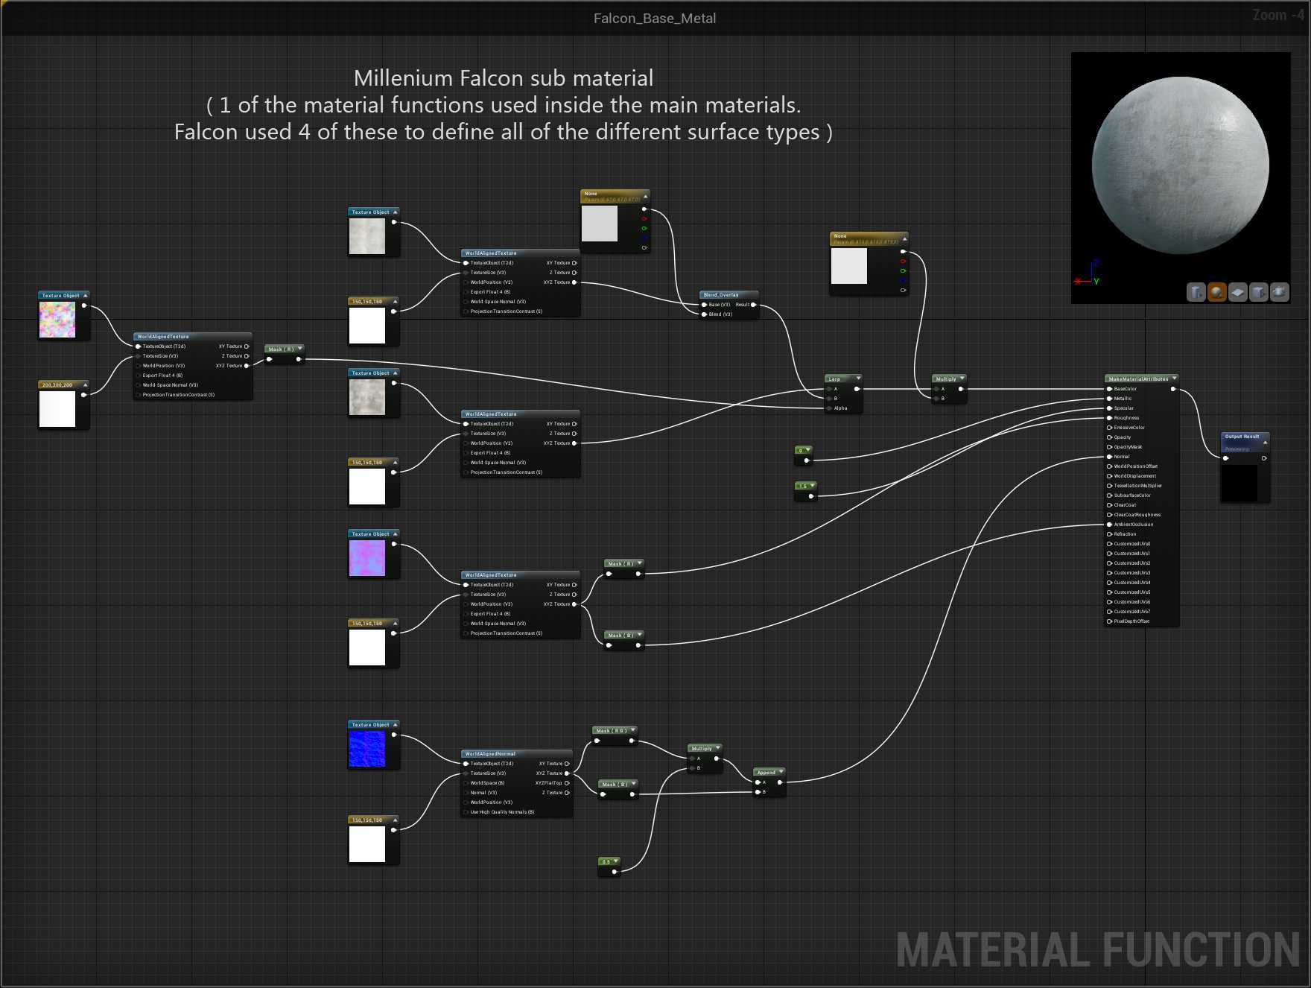Click the WorldSpace (B) input pin
Viewport: 1311px width, 988px height.
click(x=466, y=783)
